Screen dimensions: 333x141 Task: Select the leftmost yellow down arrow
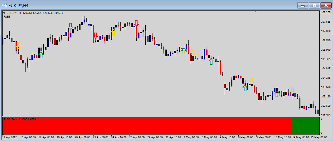pyautogui.click(x=18, y=45)
